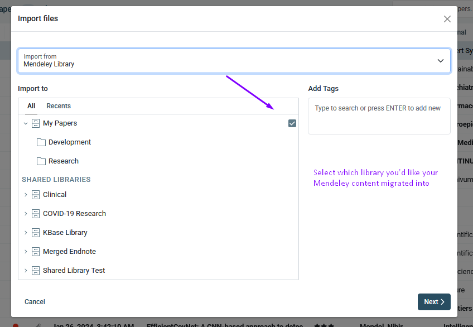This screenshot has width=473, height=327.
Task: Expand the Clinical shared library
Action: [x=26, y=195]
